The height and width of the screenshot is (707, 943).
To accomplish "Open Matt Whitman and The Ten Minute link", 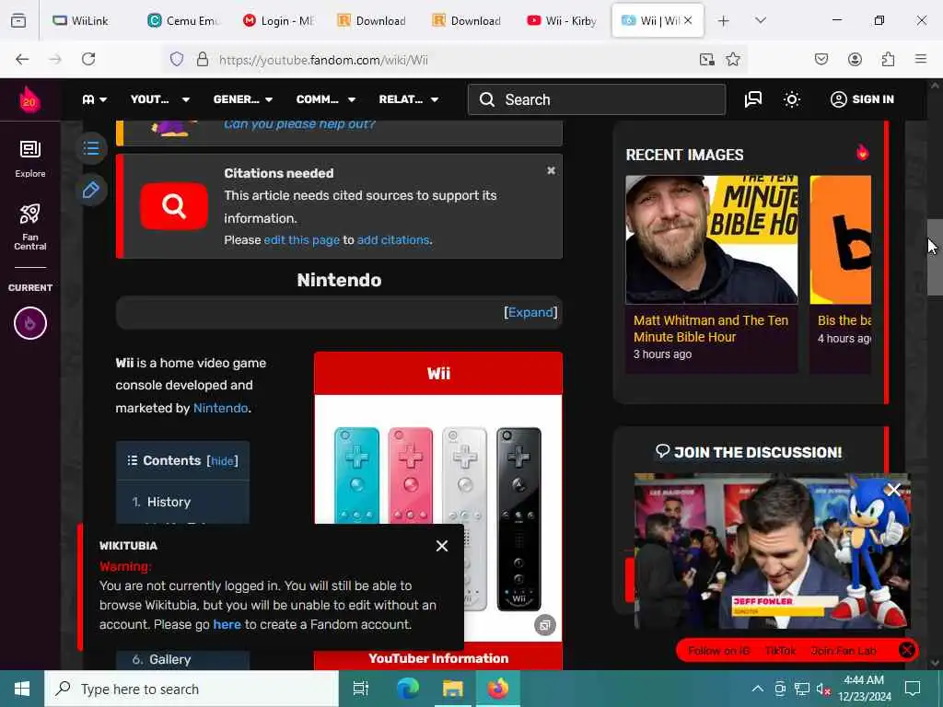I will 710,329.
